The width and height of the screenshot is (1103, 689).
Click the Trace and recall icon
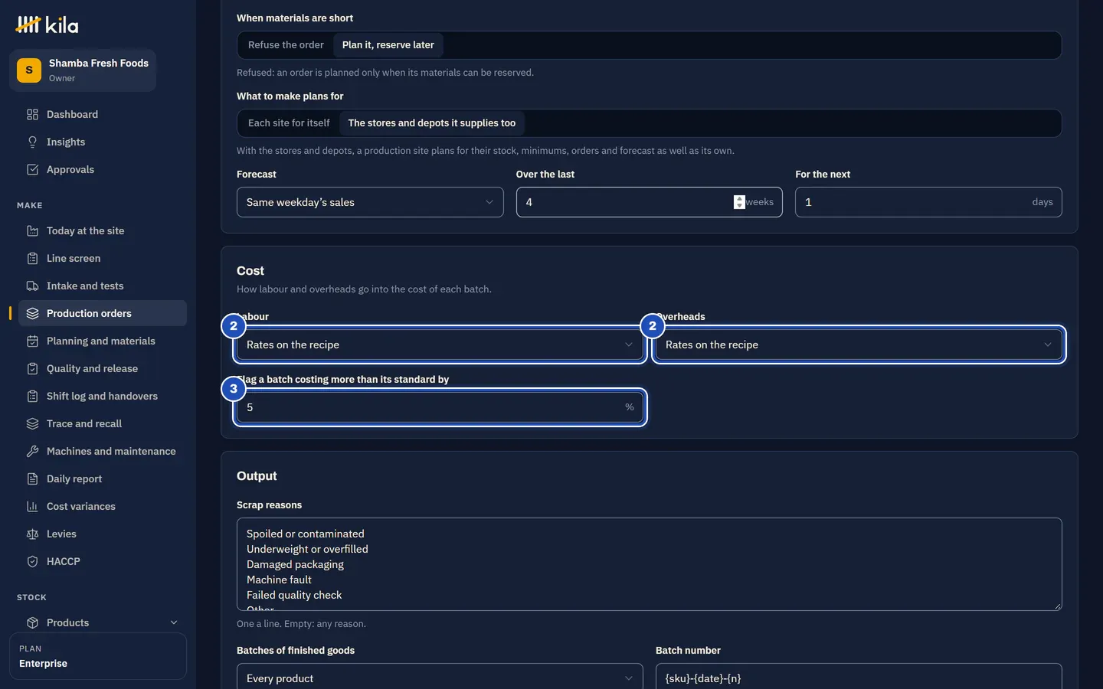click(32, 424)
